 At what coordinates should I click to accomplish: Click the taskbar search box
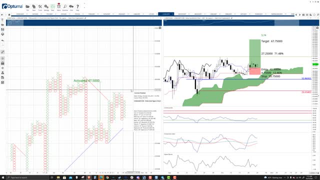pos(27,177)
